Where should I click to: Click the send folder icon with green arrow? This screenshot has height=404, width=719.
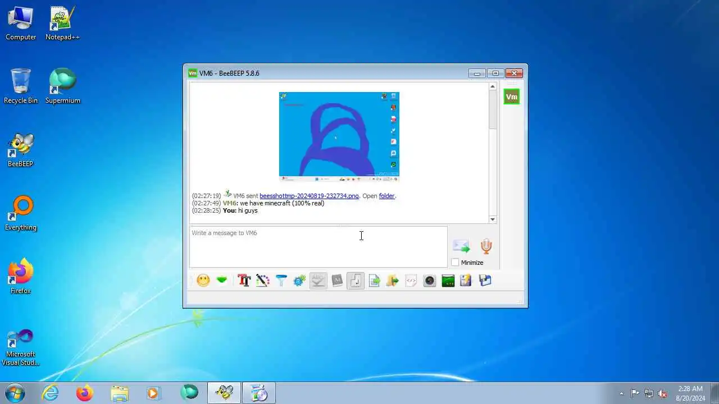point(393,280)
